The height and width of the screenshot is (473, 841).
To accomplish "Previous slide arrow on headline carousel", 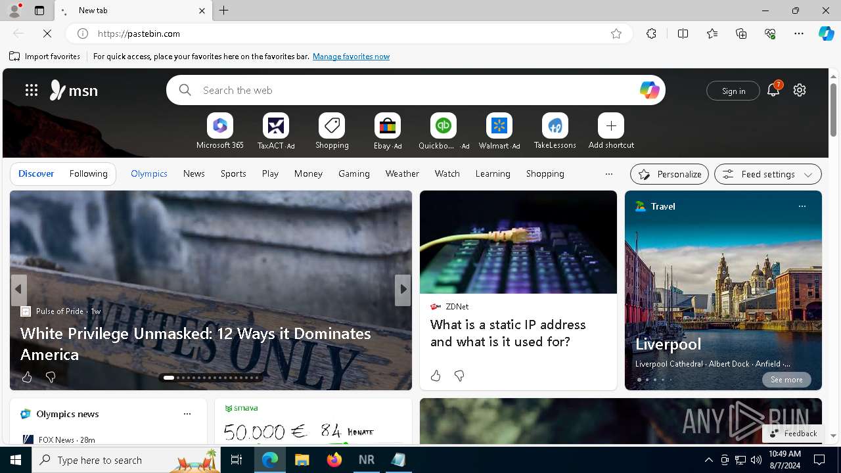I will pyautogui.click(x=18, y=289).
